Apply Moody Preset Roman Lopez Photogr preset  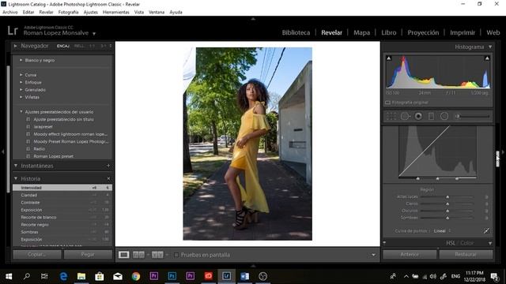(x=71, y=141)
